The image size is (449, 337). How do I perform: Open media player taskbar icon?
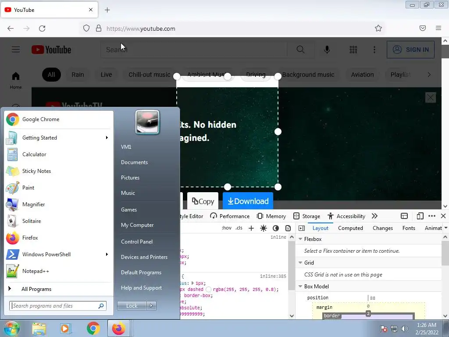pos(66,328)
